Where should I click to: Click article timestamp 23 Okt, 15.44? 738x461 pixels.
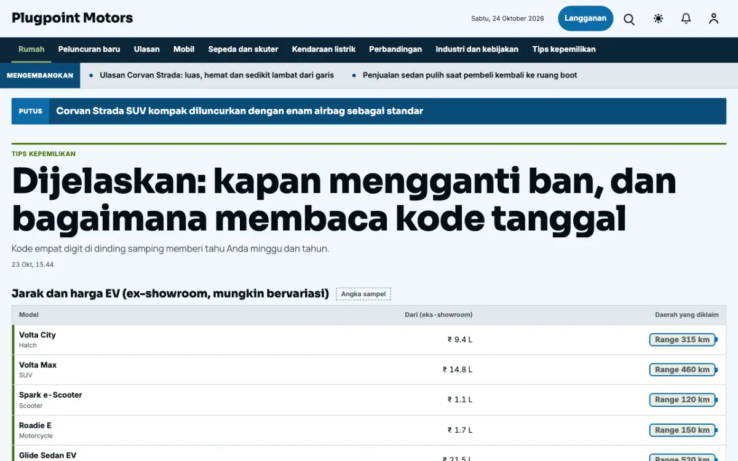pyautogui.click(x=33, y=264)
